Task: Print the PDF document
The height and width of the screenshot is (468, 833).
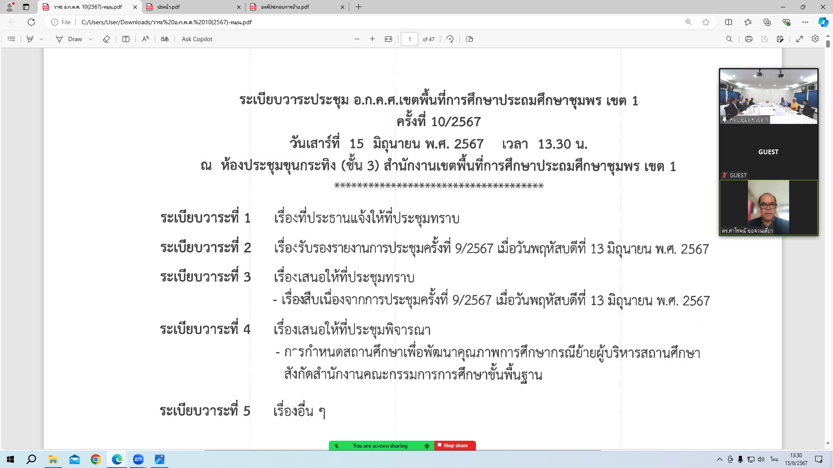Action: 748,39
